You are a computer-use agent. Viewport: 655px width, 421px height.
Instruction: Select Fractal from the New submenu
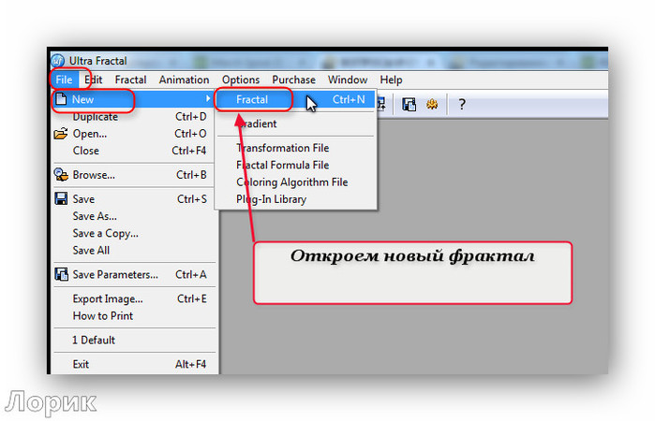[x=252, y=99]
